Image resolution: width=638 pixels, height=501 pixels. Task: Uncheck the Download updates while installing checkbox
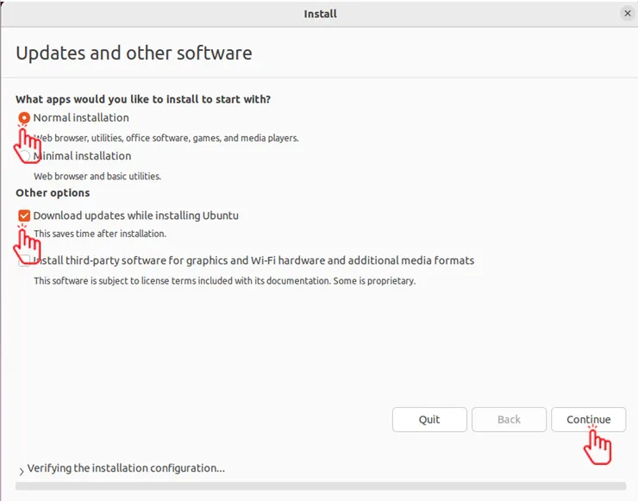click(x=24, y=216)
